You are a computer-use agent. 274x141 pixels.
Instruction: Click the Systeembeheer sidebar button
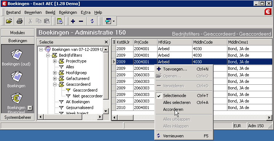[18, 117]
